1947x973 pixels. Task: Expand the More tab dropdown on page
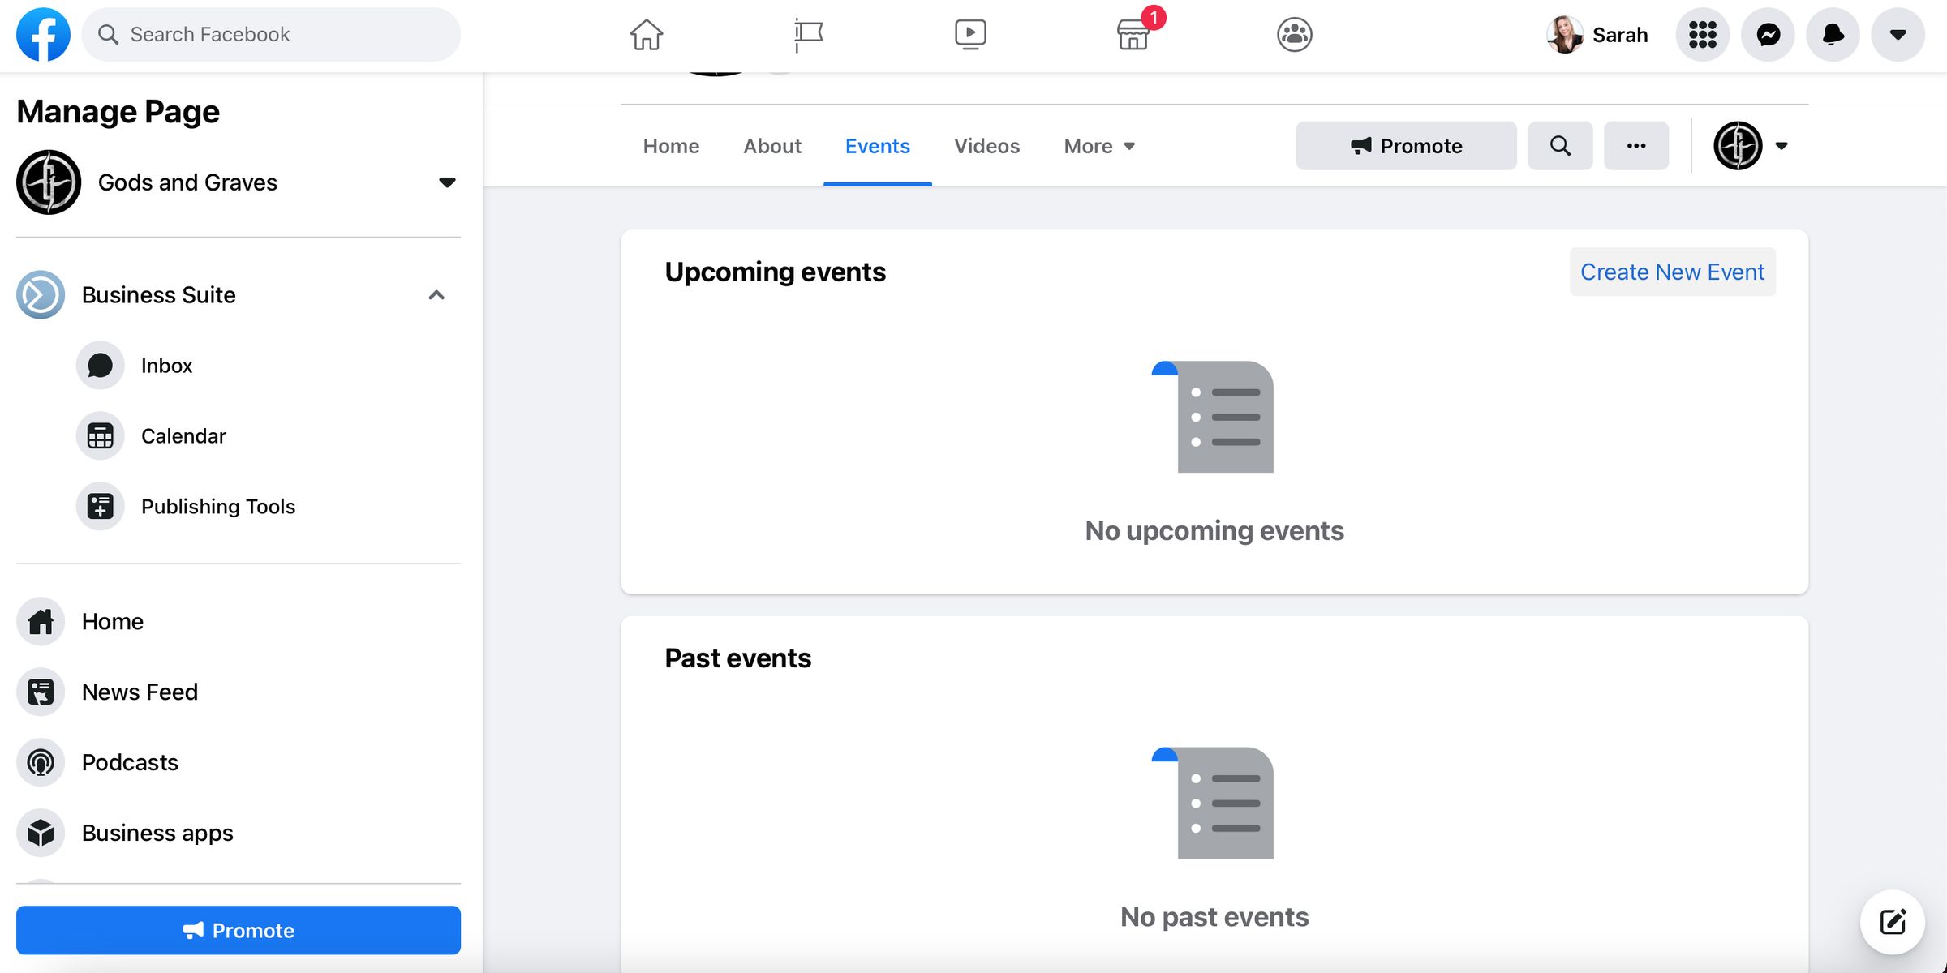(1099, 145)
